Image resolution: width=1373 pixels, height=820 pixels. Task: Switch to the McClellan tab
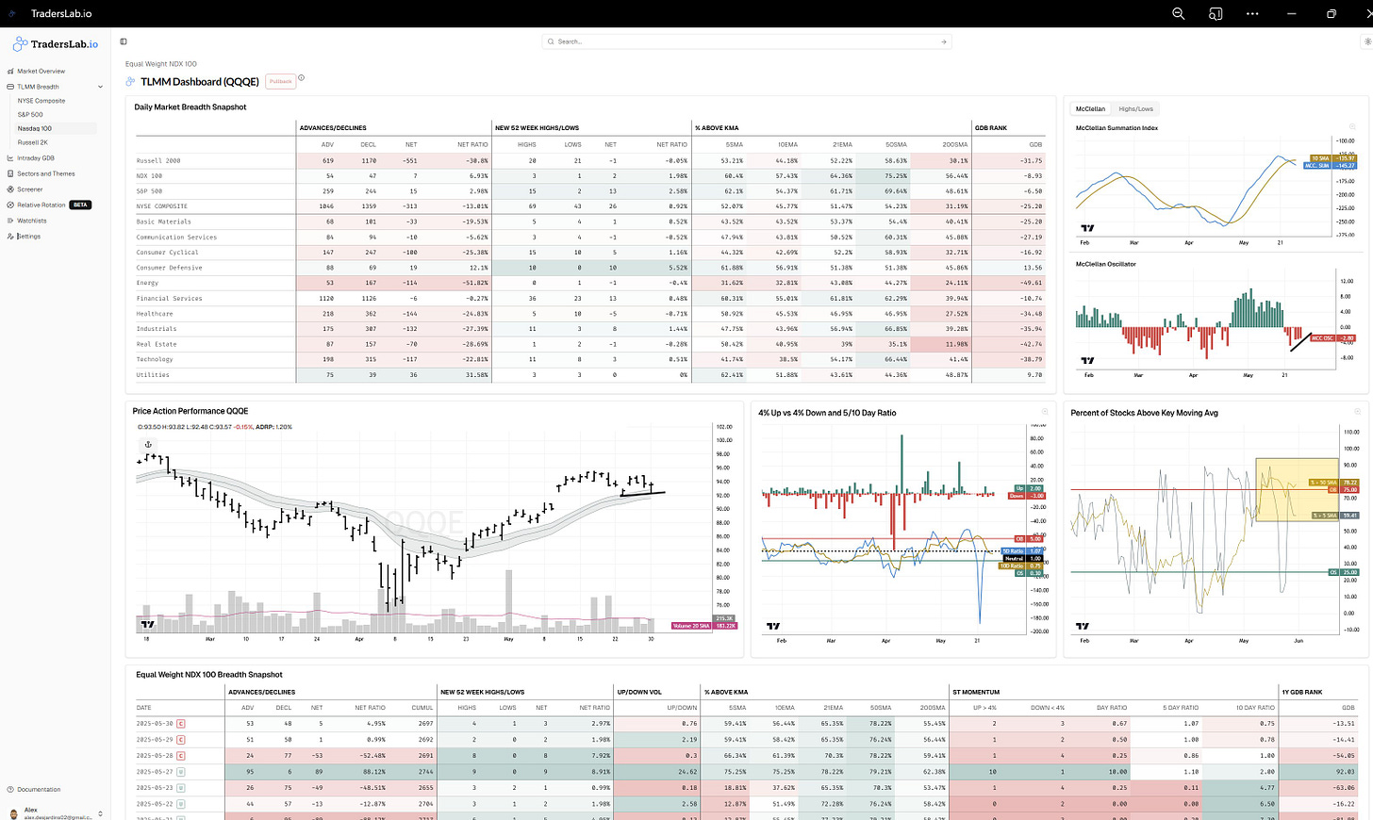pos(1090,109)
